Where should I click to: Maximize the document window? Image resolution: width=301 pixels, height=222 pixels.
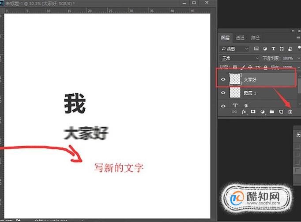[x=194, y=3]
